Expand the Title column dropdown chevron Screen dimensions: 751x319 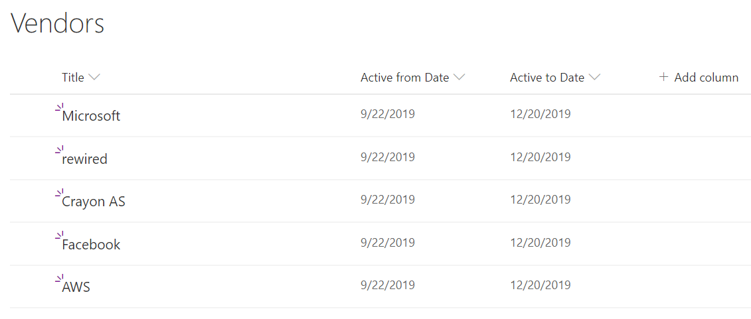[94, 78]
